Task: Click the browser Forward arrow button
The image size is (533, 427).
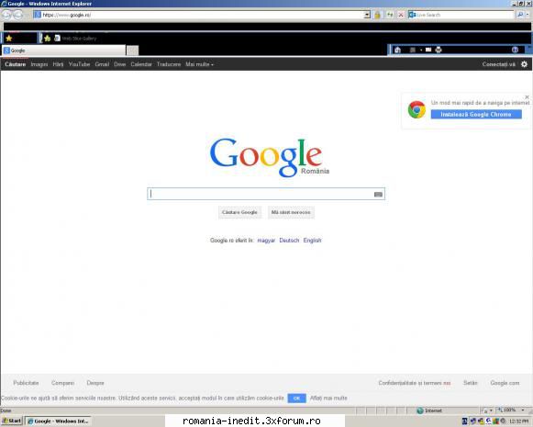Action: click(x=18, y=15)
